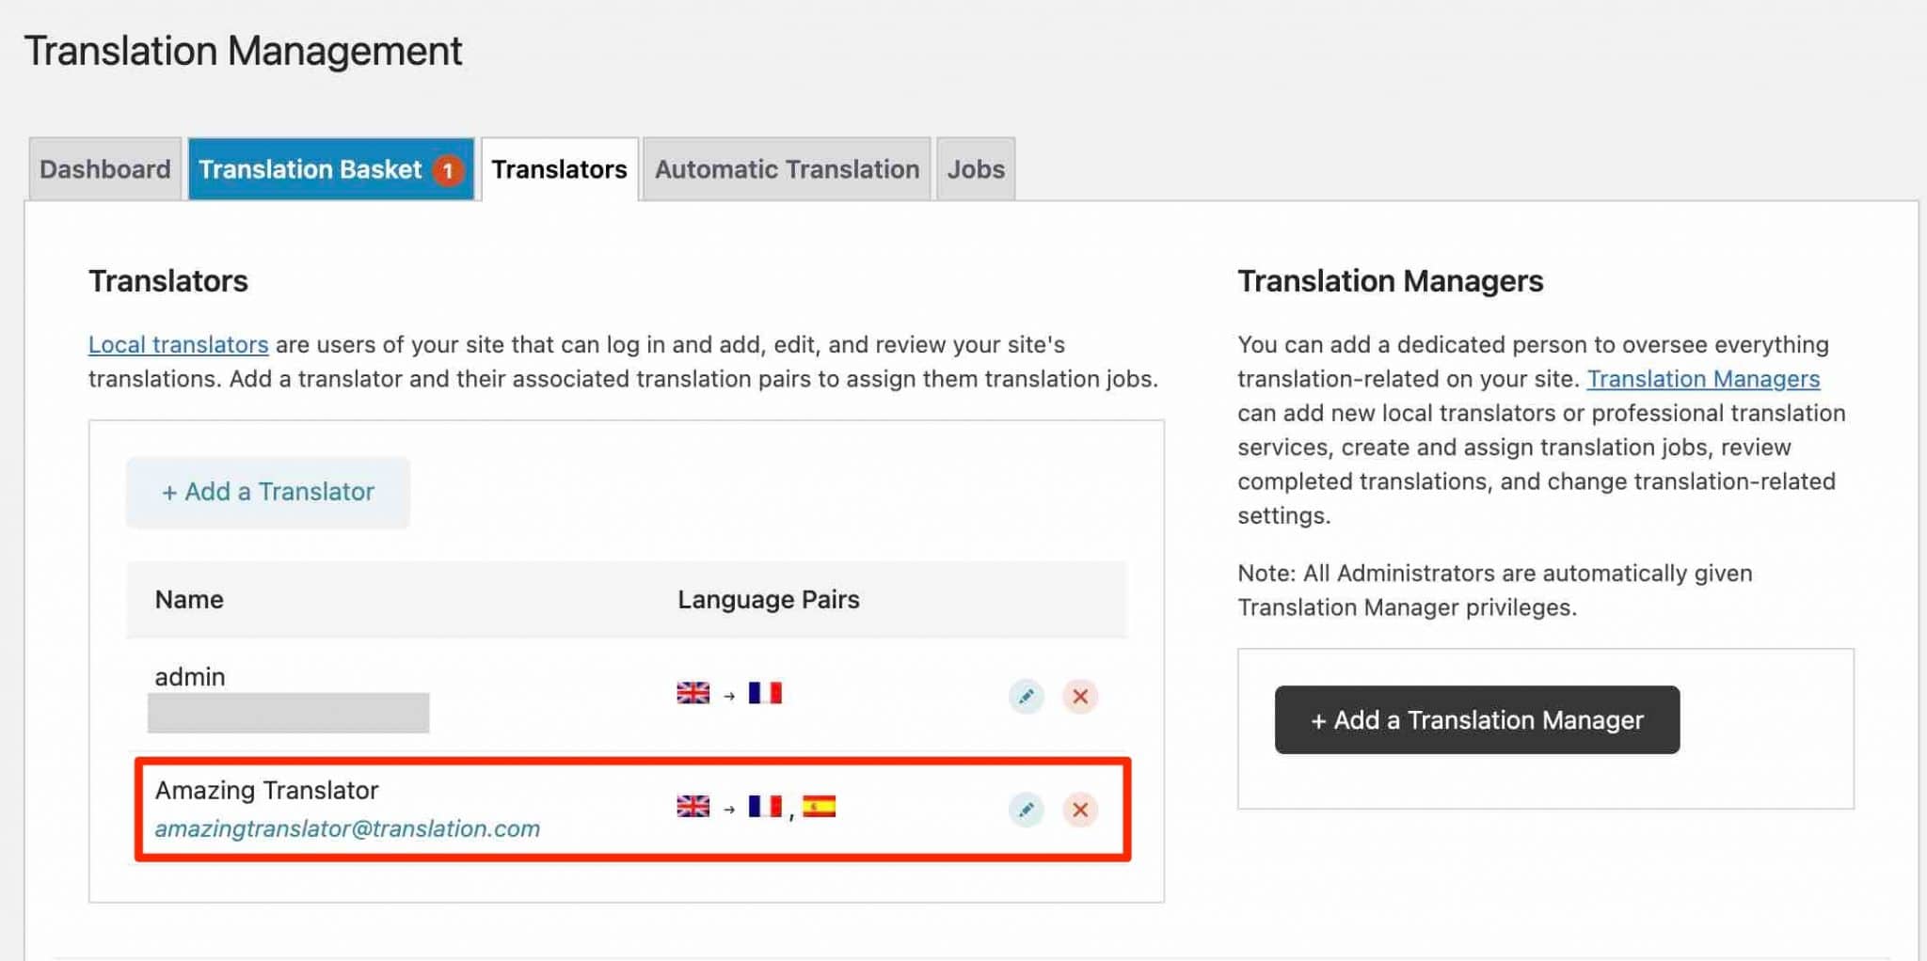Image resolution: width=1927 pixels, height=961 pixels.
Task: Delete the admin translator via the X icon
Action: point(1080,697)
